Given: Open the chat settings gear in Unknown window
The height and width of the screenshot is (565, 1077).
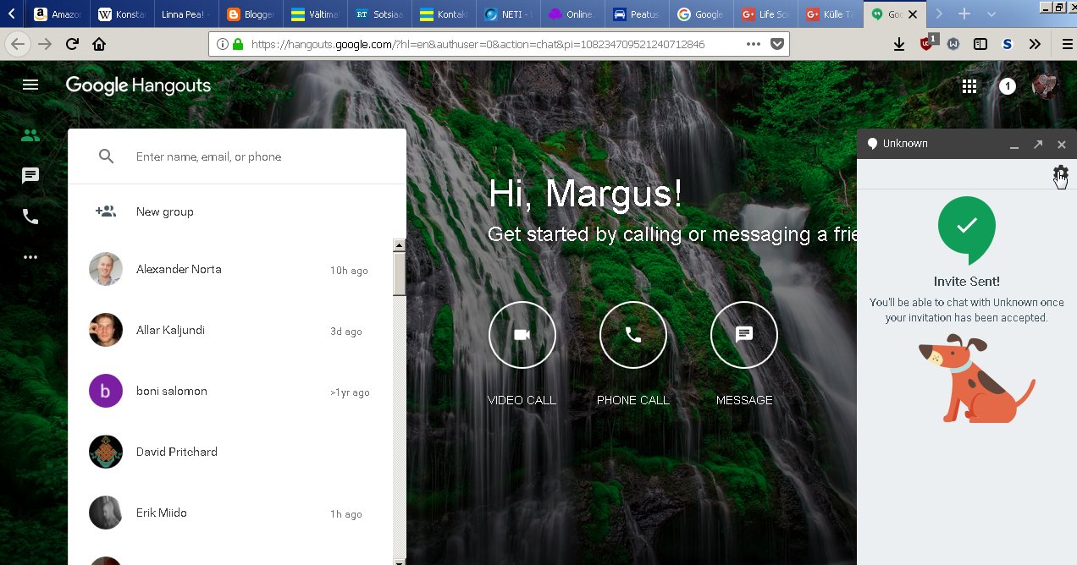Looking at the screenshot, I should (x=1061, y=173).
